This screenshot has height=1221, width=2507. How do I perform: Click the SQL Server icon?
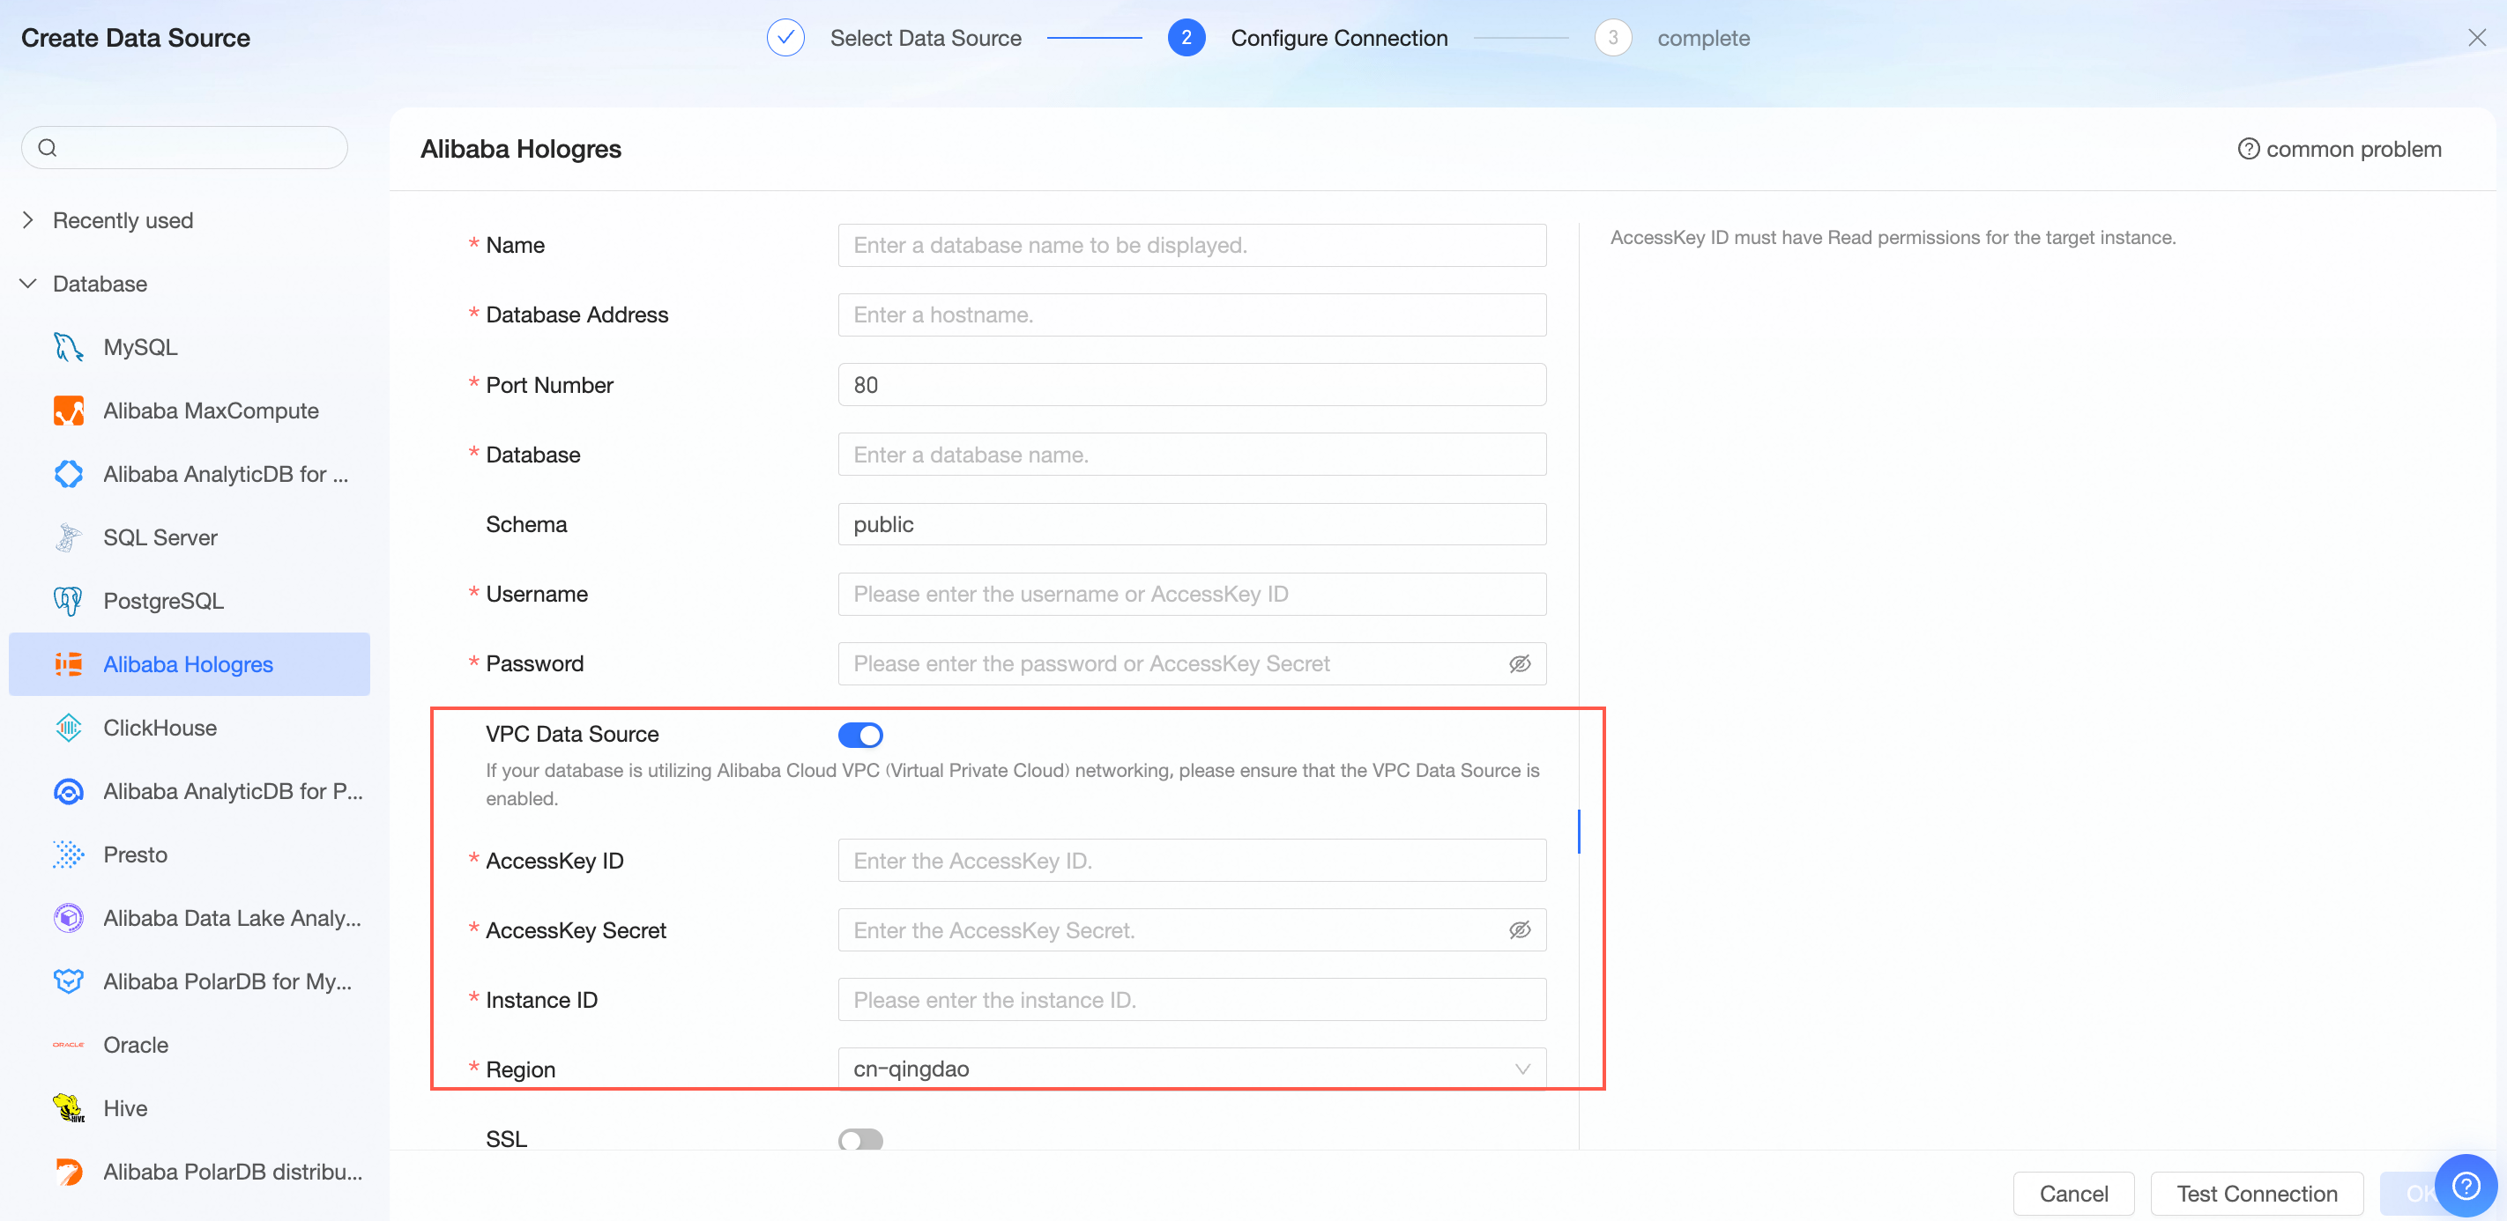pos(68,537)
